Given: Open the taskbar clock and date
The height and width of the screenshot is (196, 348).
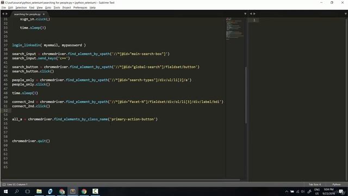Looking at the screenshot, I should coord(328,192).
